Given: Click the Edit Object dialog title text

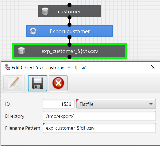Looking at the screenshot, I should [x=49, y=67].
